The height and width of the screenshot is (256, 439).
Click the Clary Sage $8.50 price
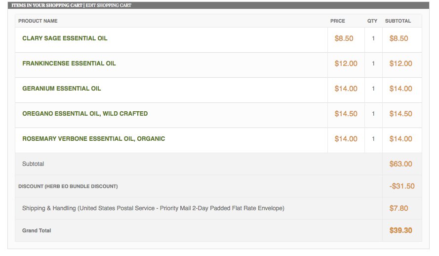344,38
